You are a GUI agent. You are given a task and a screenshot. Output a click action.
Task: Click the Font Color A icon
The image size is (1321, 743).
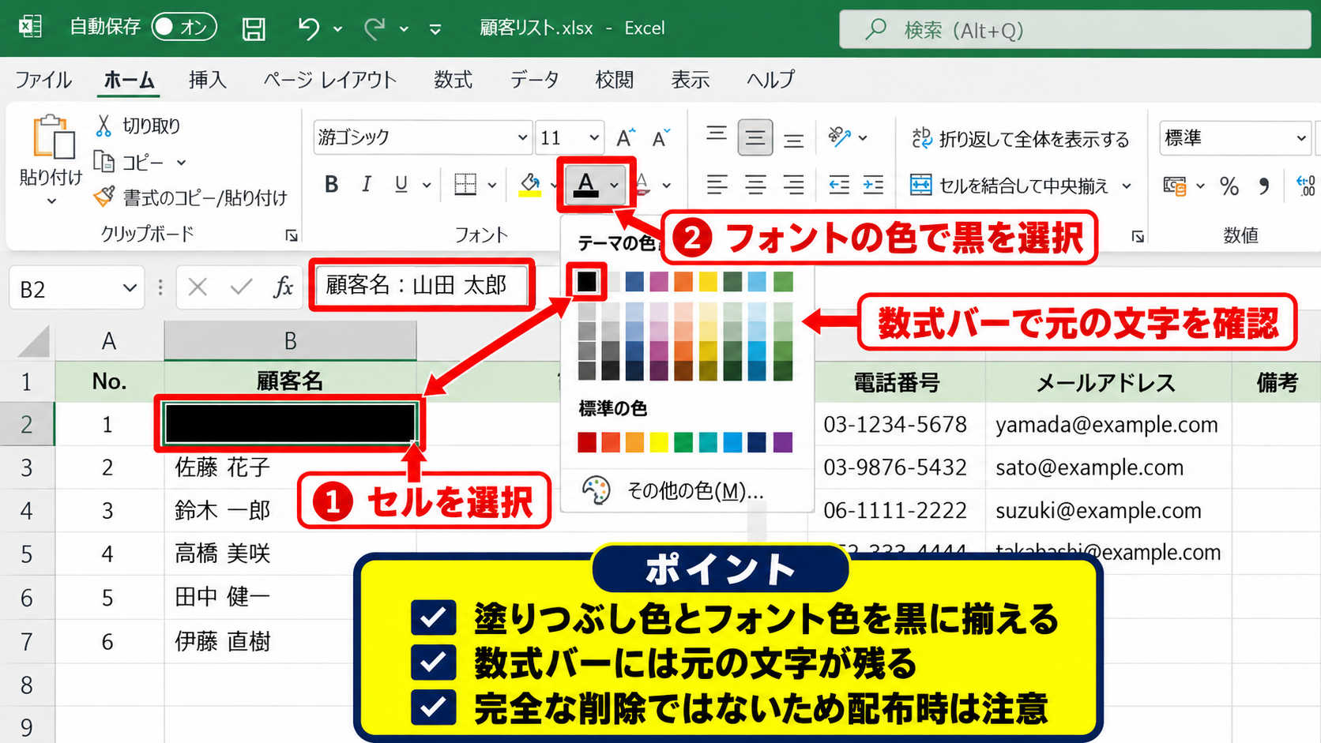click(585, 185)
